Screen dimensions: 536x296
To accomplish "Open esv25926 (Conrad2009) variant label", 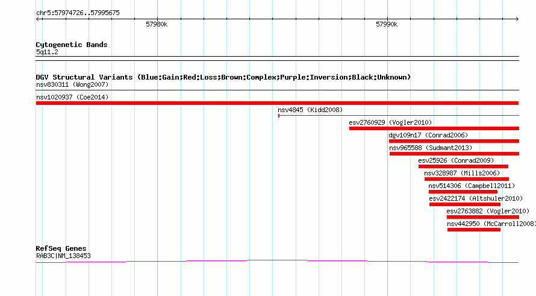I will [456, 160].
